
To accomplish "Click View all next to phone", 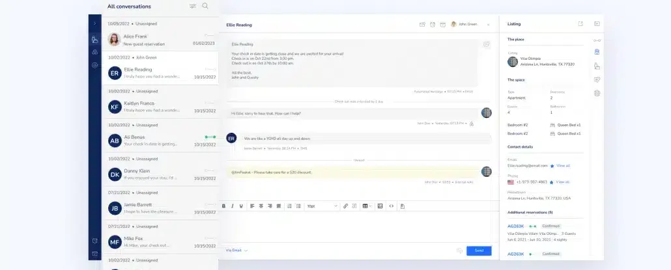I will point(563,182).
